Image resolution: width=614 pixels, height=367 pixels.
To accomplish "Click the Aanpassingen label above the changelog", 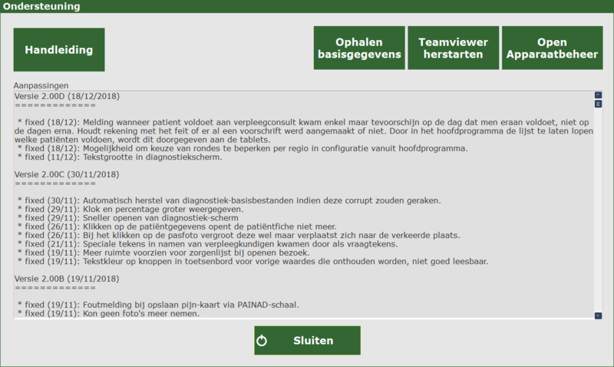I will tap(41, 84).
